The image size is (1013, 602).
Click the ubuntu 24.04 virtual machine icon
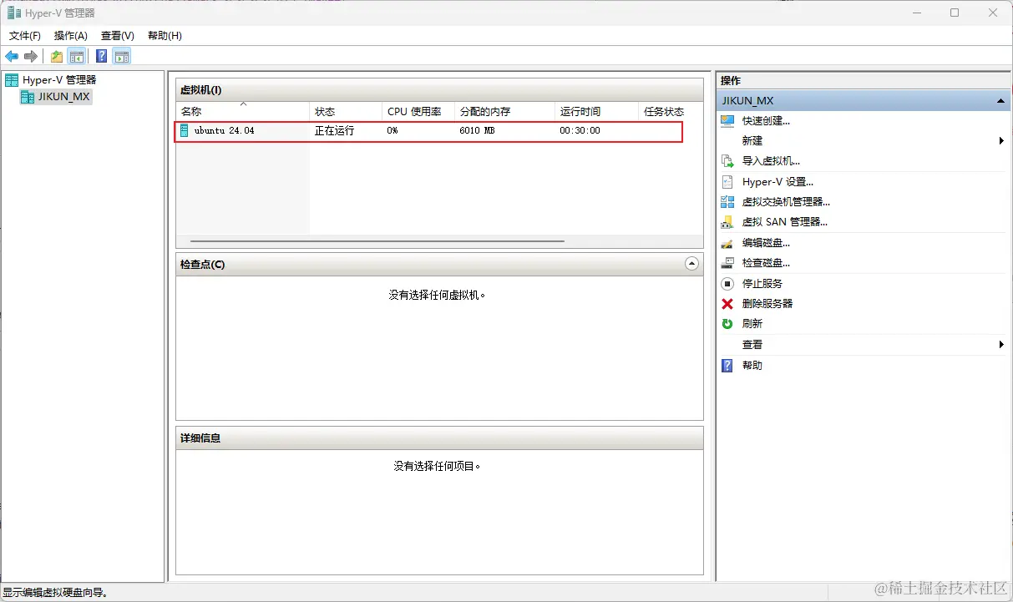(x=185, y=130)
